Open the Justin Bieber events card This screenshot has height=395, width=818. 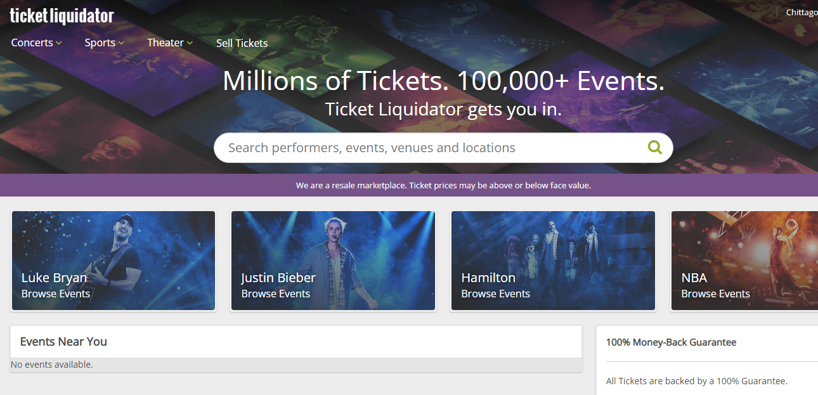333,261
